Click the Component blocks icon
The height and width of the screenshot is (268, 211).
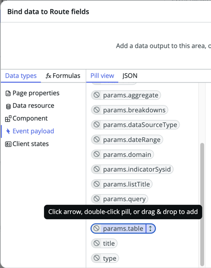[x=8, y=119]
